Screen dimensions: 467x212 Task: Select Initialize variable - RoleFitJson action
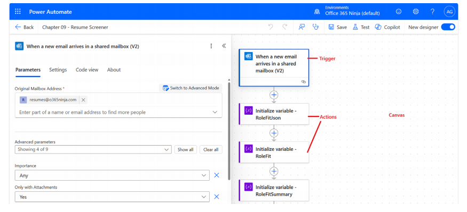click(x=274, y=114)
